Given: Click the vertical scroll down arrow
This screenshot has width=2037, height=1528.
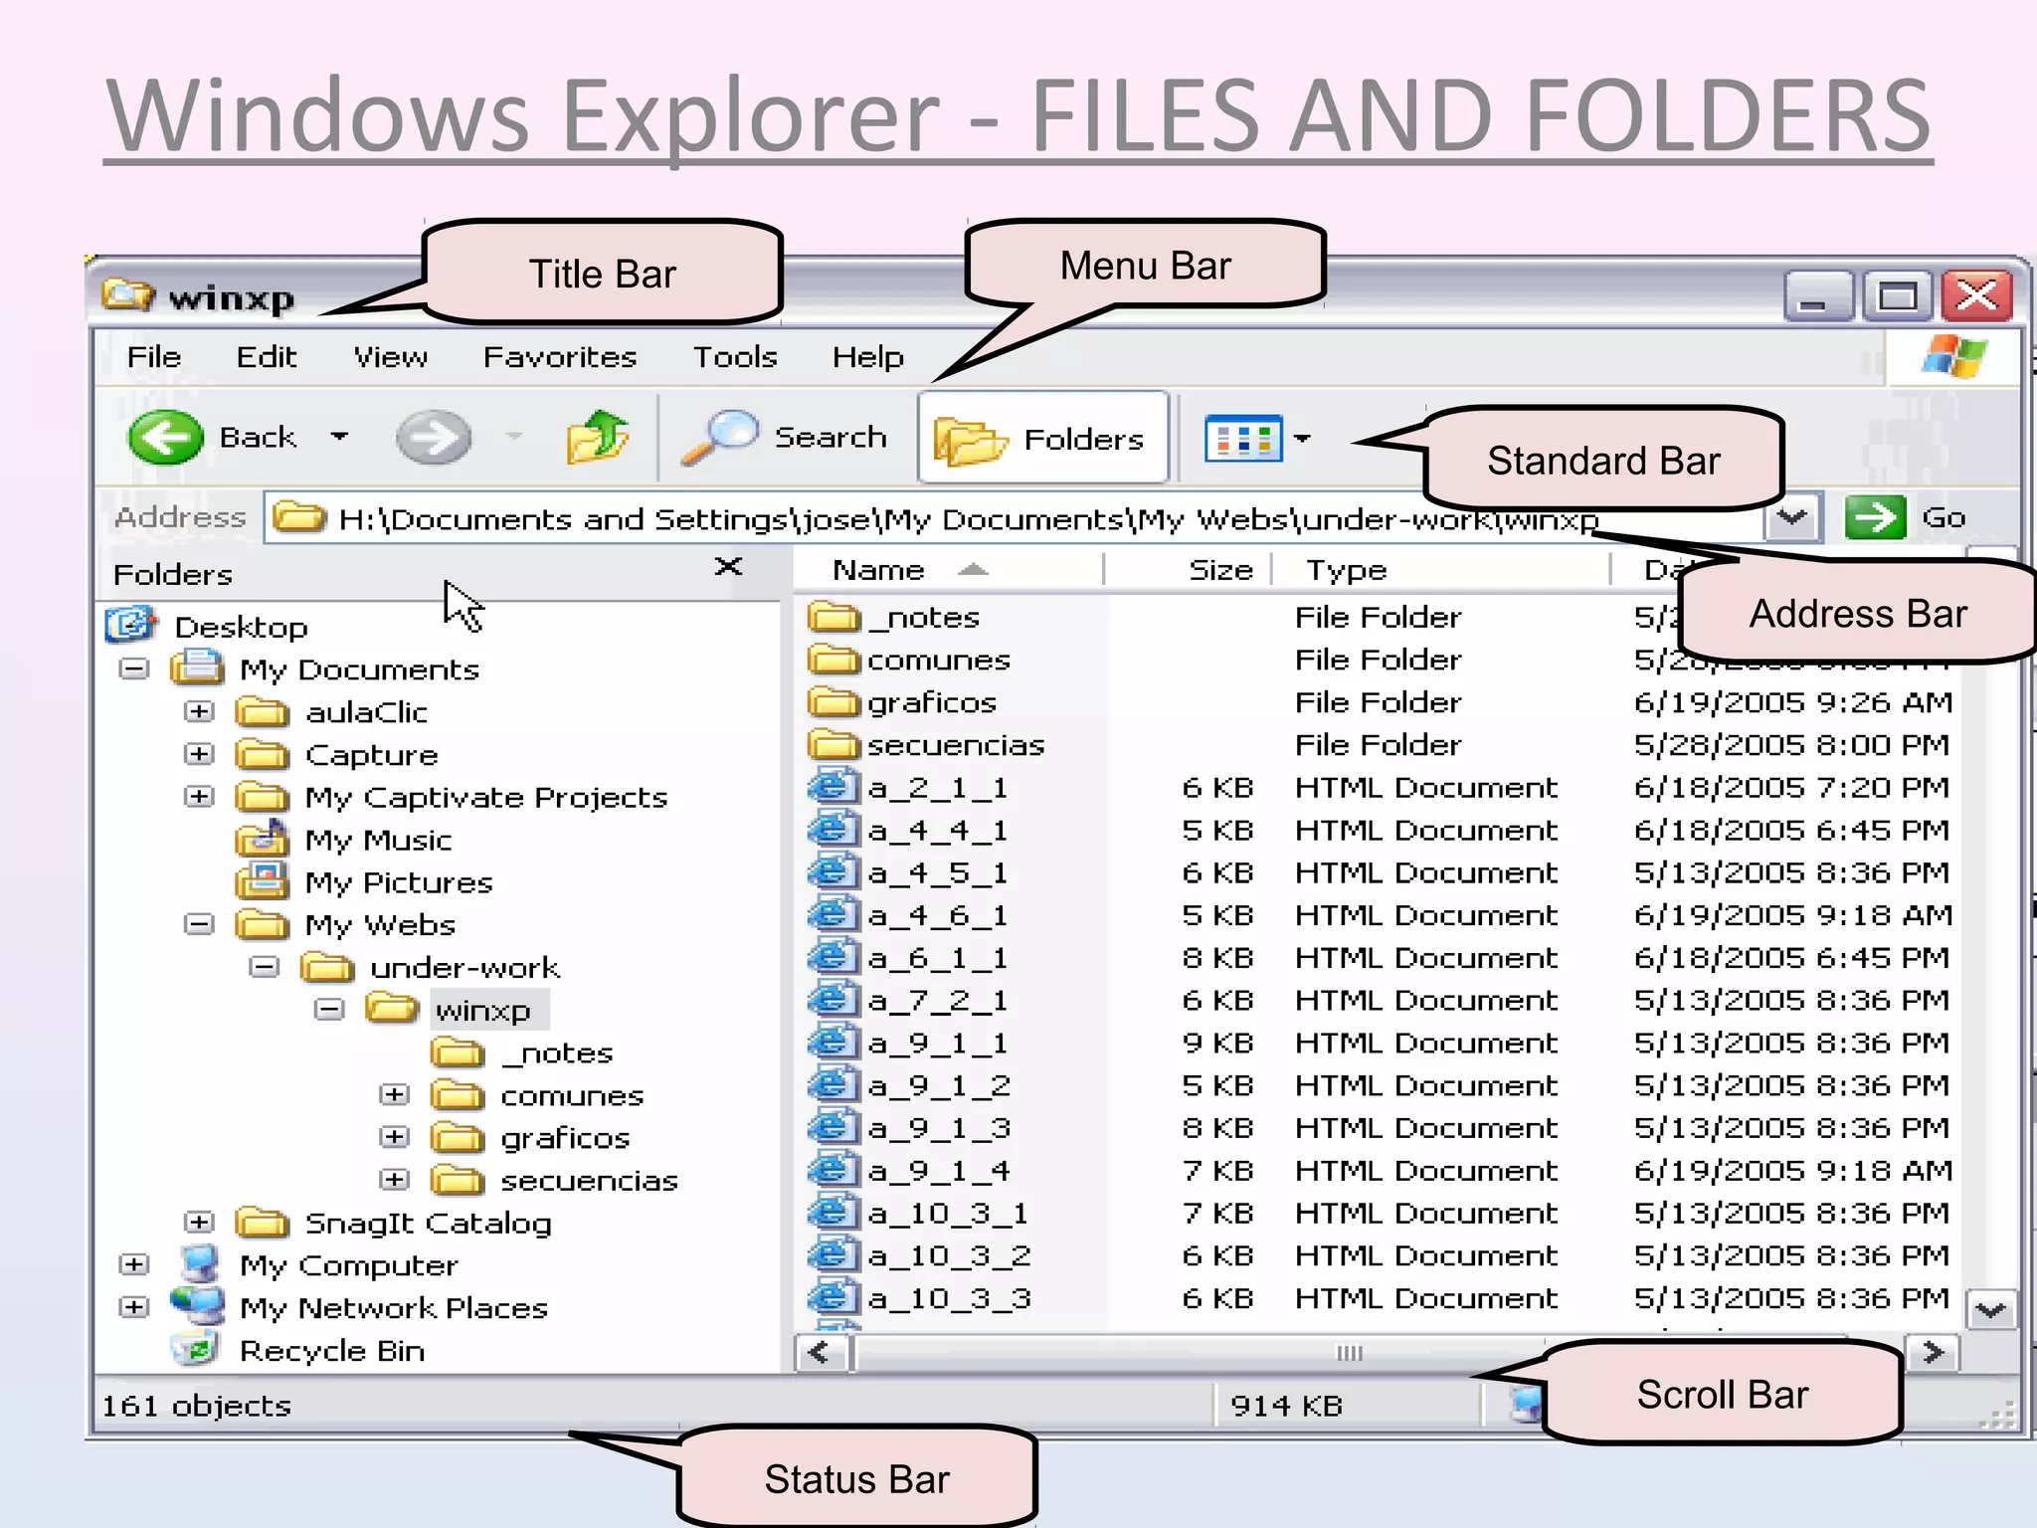Looking at the screenshot, I should click(x=1991, y=1309).
